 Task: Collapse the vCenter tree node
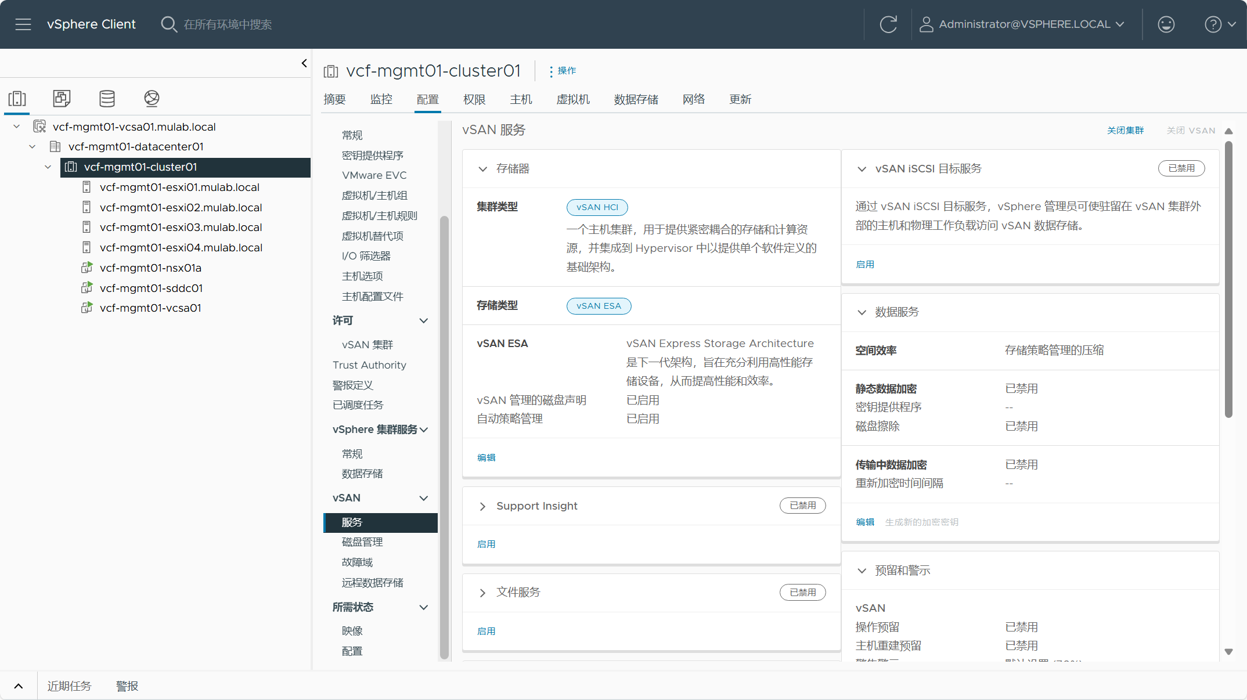17,127
